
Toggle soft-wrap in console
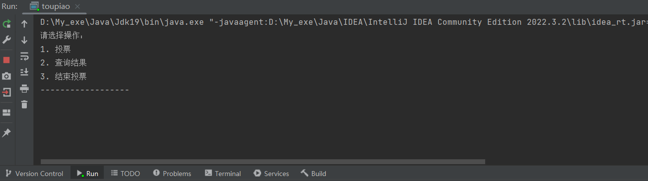pyautogui.click(x=24, y=56)
